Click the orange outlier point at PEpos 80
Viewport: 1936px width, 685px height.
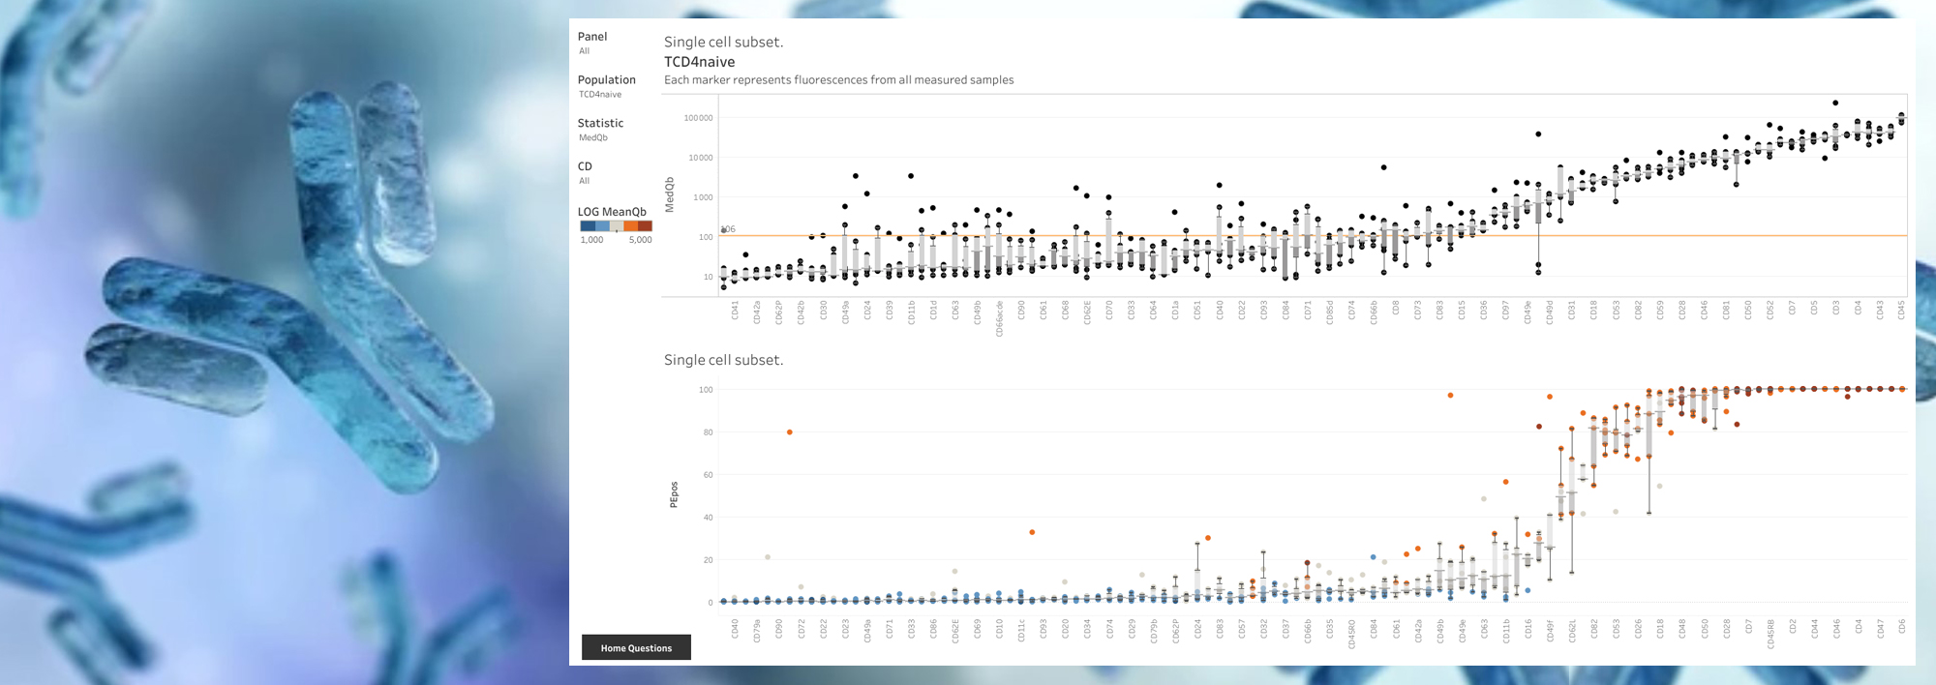click(x=790, y=432)
